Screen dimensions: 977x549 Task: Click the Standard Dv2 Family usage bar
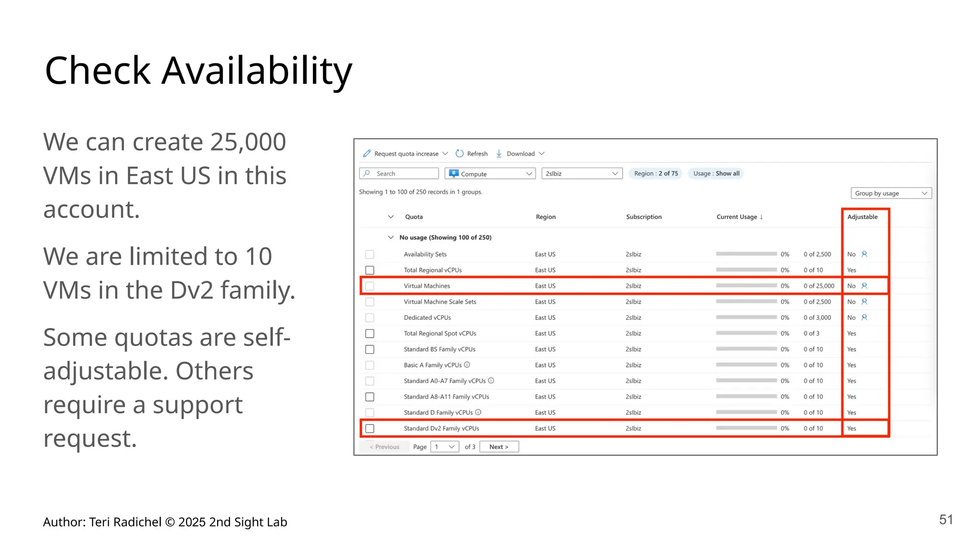(747, 428)
